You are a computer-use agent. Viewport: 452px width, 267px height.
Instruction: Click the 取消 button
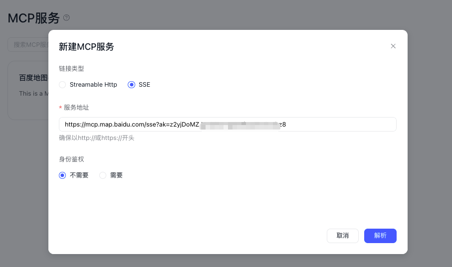[342, 236]
